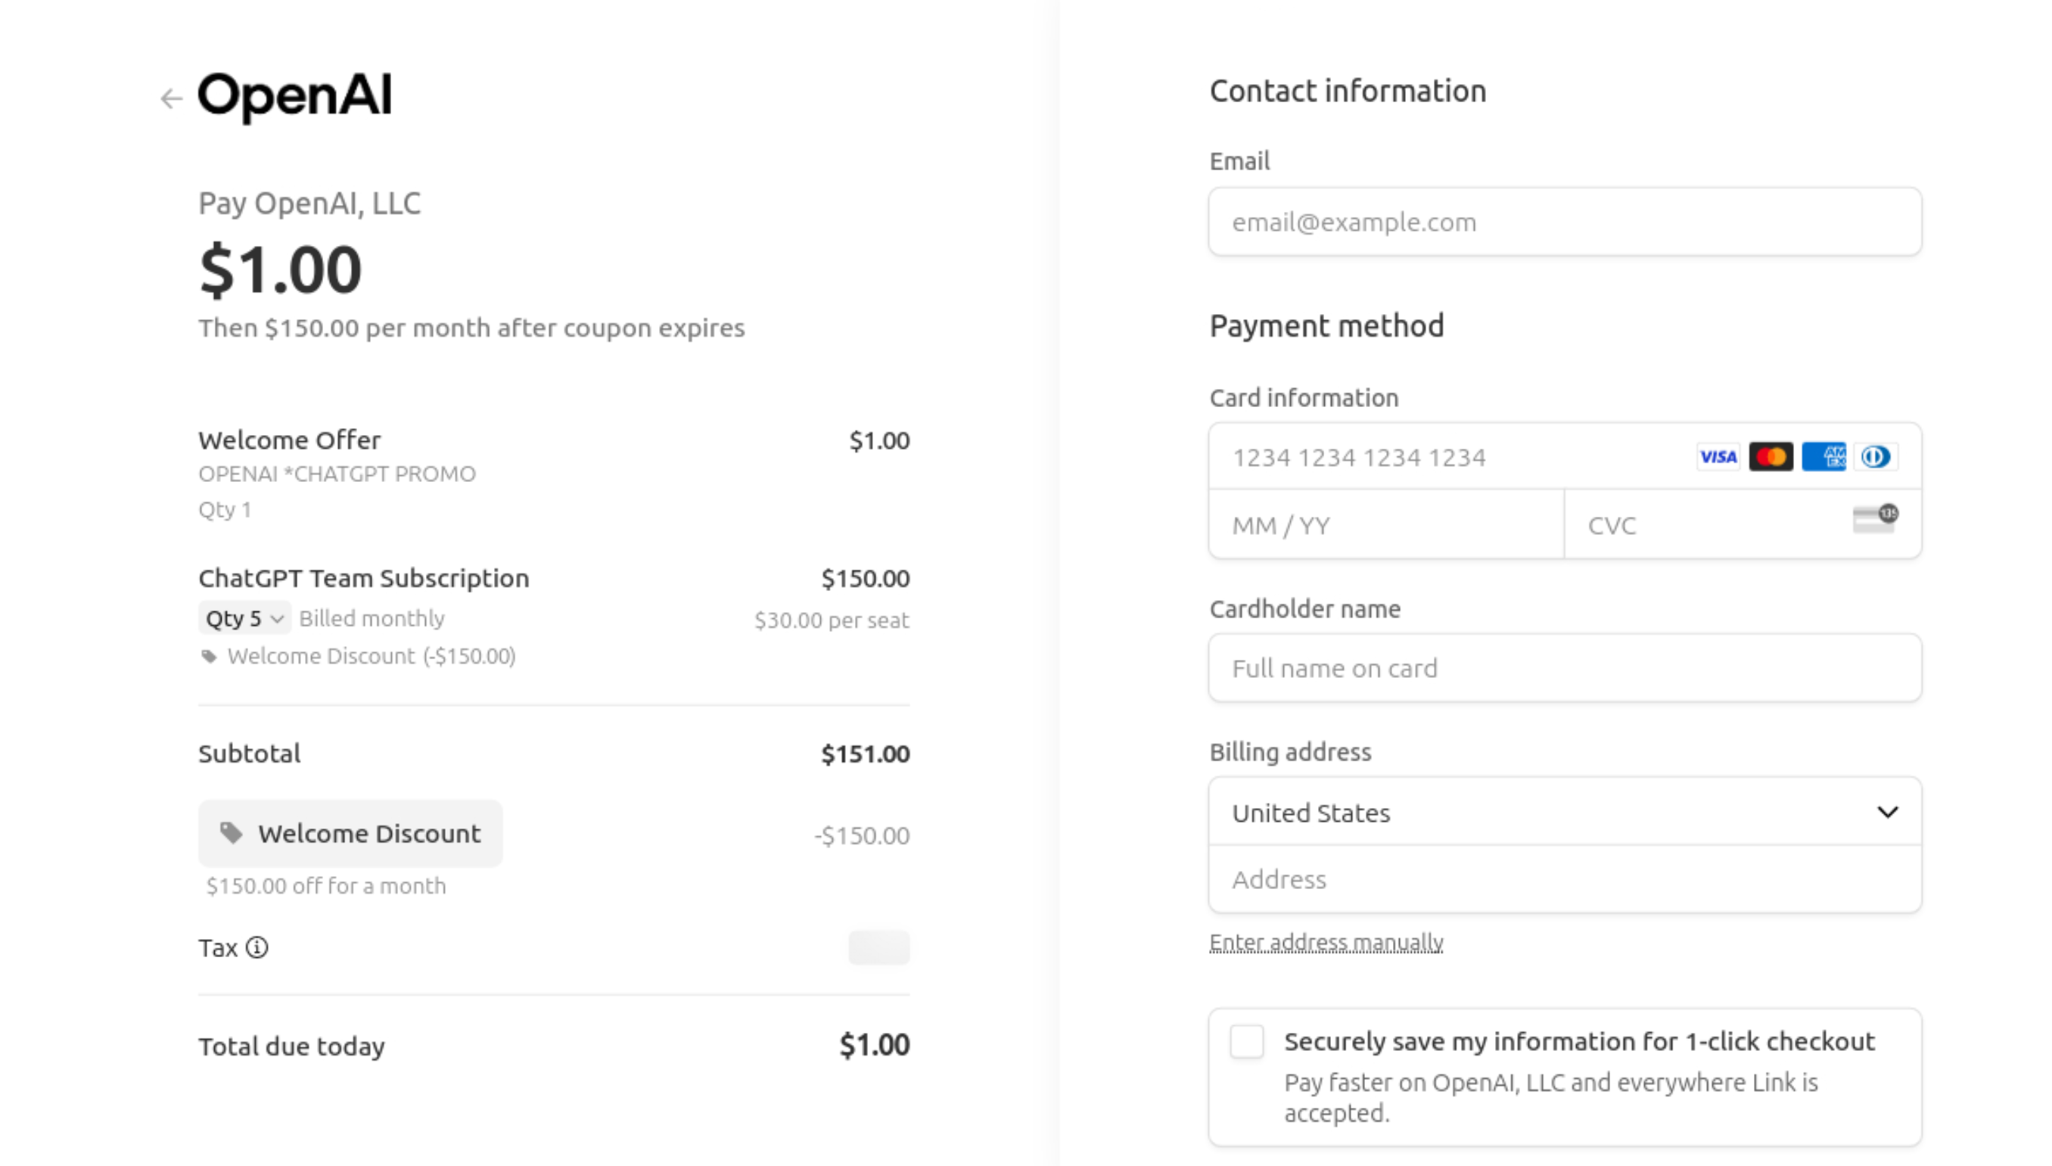Screen dimensions: 2052x1166
Task: Click the Subtotal '$151.00' value
Action: [x=865, y=754]
